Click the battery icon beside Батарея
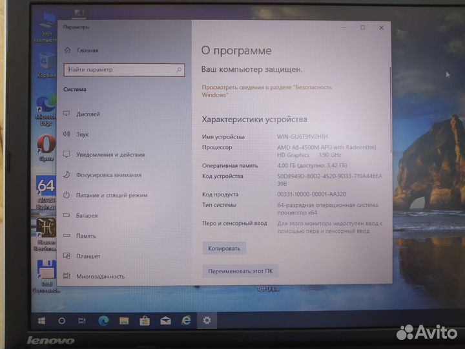 (x=67, y=215)
